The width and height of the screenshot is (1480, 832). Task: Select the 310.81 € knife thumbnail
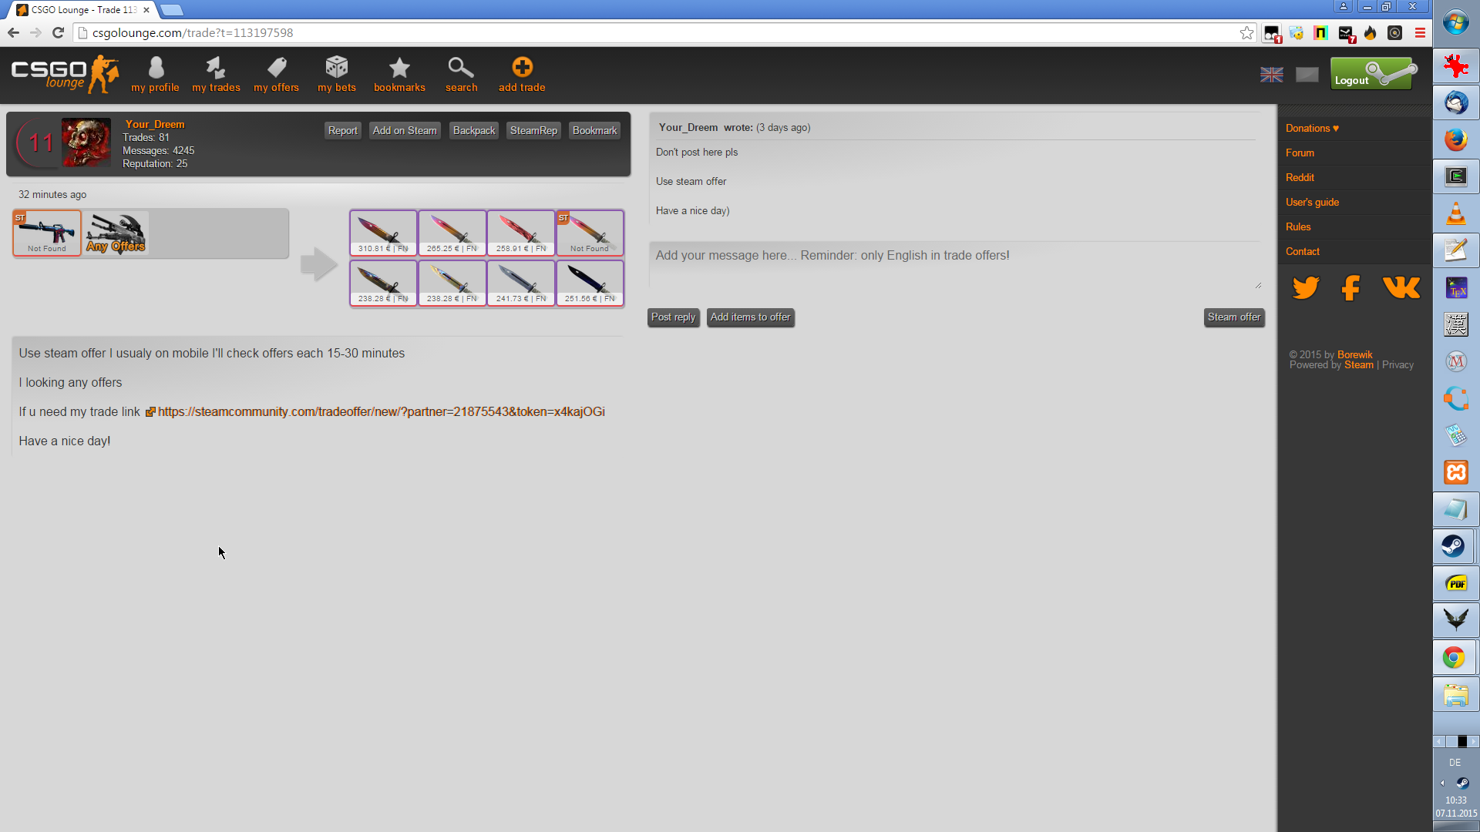(383, 233)
